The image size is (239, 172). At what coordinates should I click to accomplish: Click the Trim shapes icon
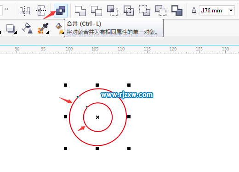coord(97,11)
